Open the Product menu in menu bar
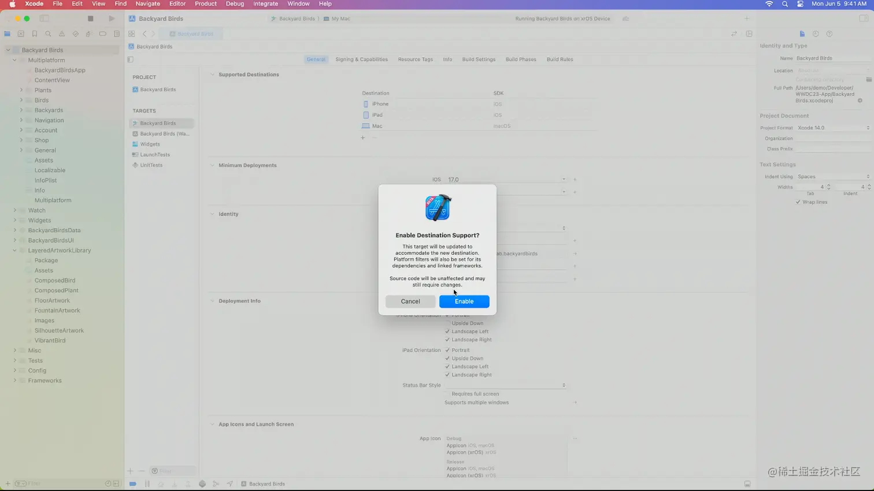This screenshot has height=491, width=874. 206,4
